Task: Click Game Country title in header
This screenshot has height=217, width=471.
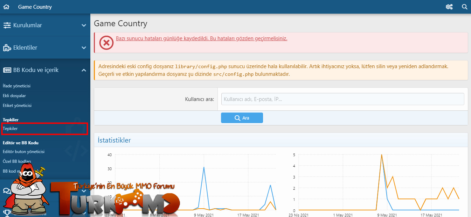Action: [x=35, y=7]
